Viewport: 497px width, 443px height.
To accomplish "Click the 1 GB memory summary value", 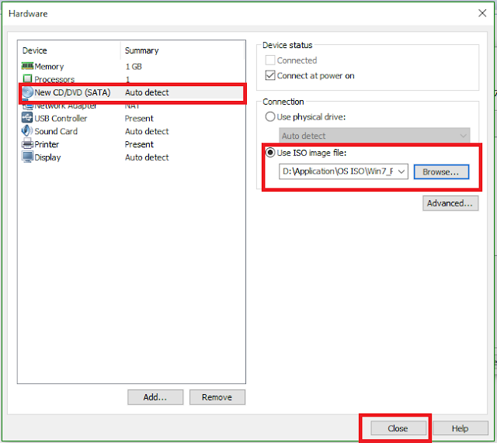I will tap(134, 67).
